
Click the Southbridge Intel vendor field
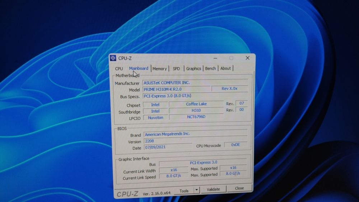tap(155, 111)
